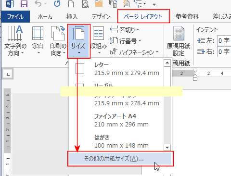This screenshot has width=231, height=176.
Task: Click the right indent 右 value field
Action: [224, 51]
